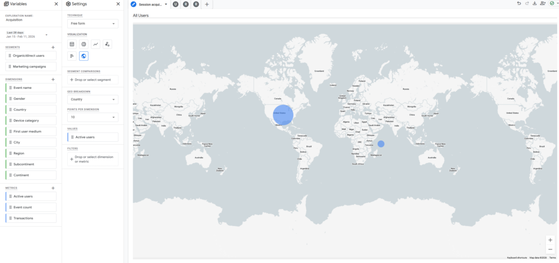
Task: Download the exploration data
Action: (534, 4)
